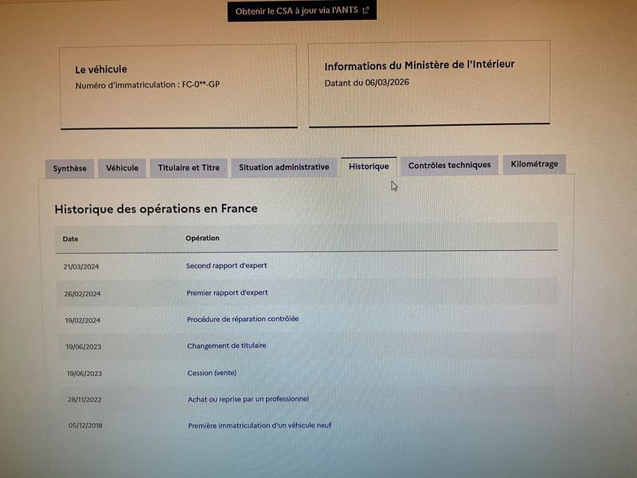
Task: Click the external link icon on the ANTS button
Action: point(365,10)
